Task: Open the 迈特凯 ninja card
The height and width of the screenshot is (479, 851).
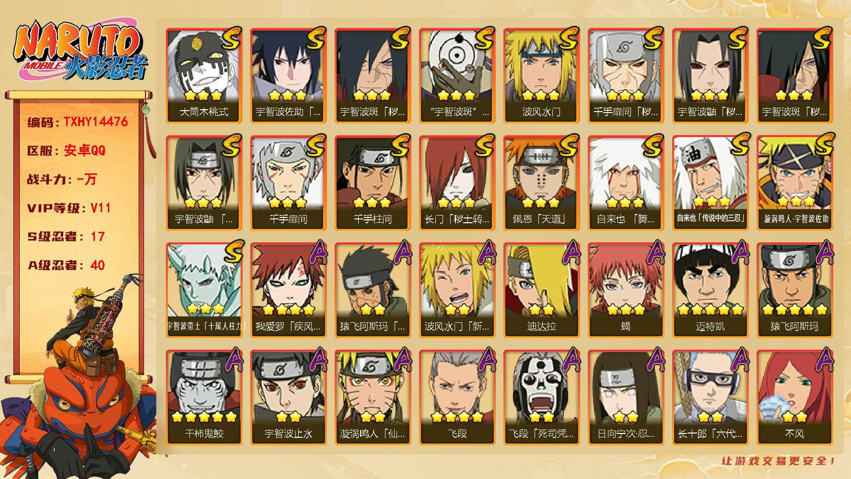Action: pos(710,290)
